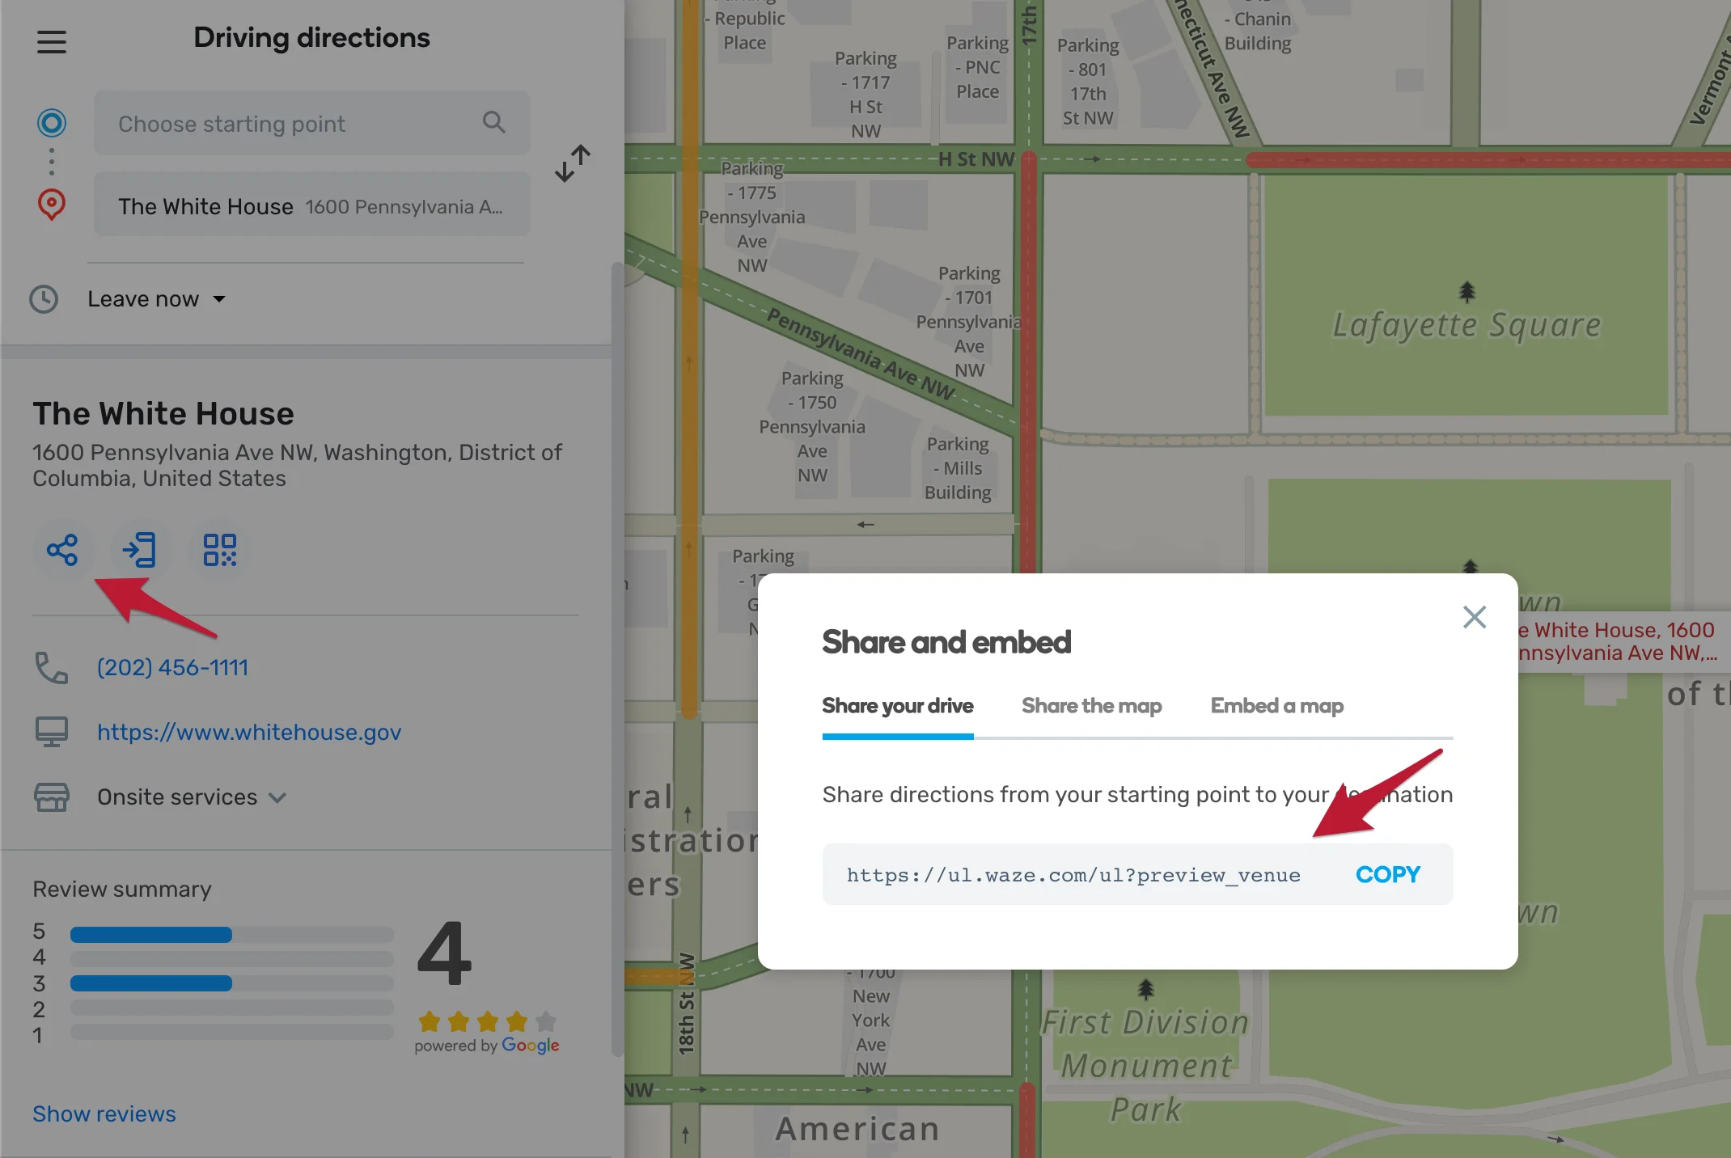Click into Choose starting point field
Image resolution: width=1731 pixels, height=1158 pixels.
coord(312,123)
